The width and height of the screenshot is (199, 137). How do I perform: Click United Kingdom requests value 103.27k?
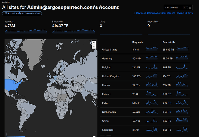point(136,76)
